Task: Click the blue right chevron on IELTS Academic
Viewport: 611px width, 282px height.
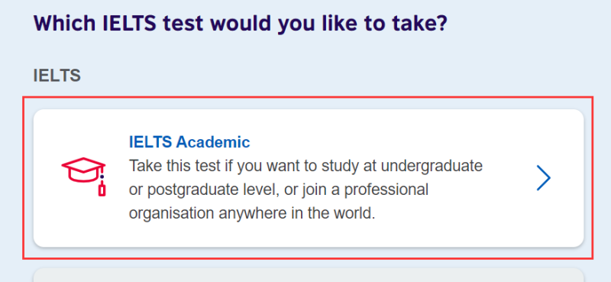Action: click(x=543, y=178)
